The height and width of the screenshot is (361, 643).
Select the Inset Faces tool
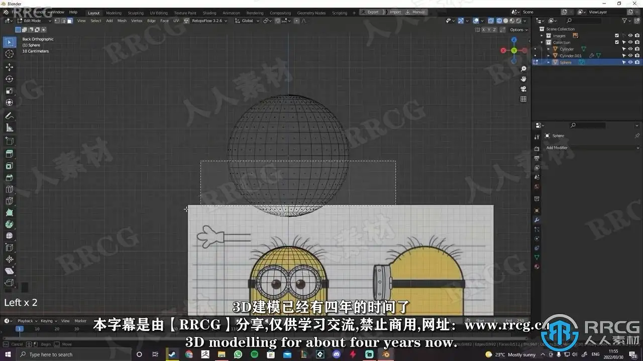(9, 165)
